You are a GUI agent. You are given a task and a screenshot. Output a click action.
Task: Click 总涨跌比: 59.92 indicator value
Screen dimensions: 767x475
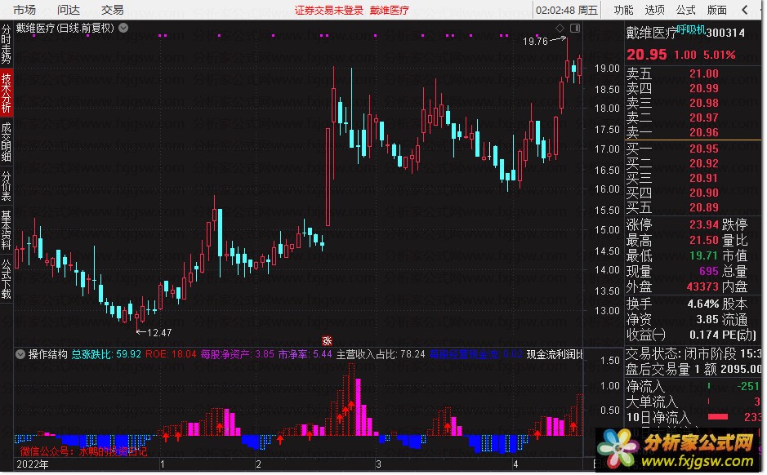pyautogui.click(x=106, y=354)
